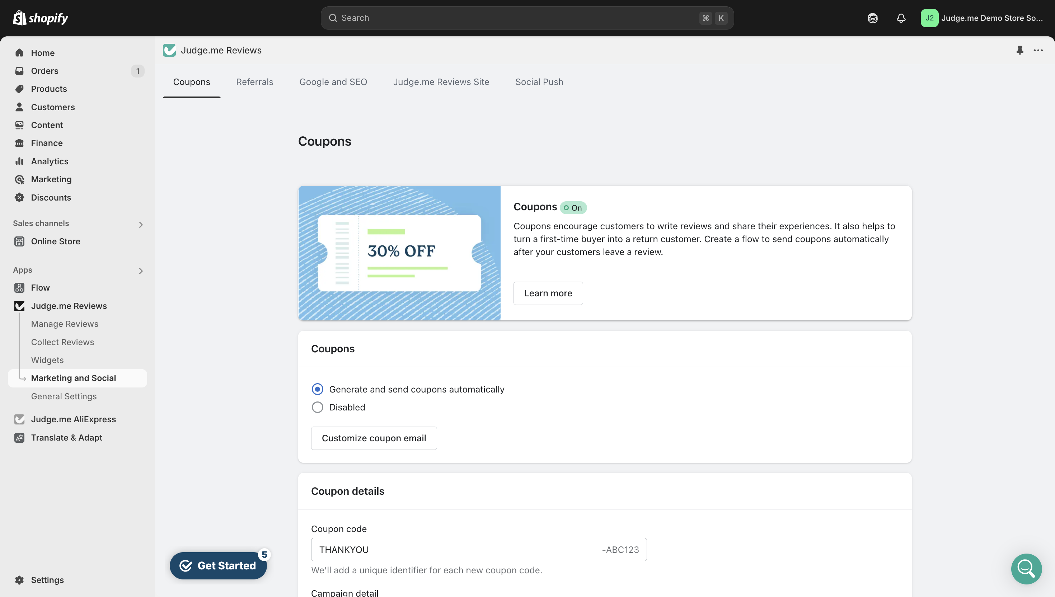Click the Settings gear icon
The image size is (1055, 597).
[x=19, y=580]
